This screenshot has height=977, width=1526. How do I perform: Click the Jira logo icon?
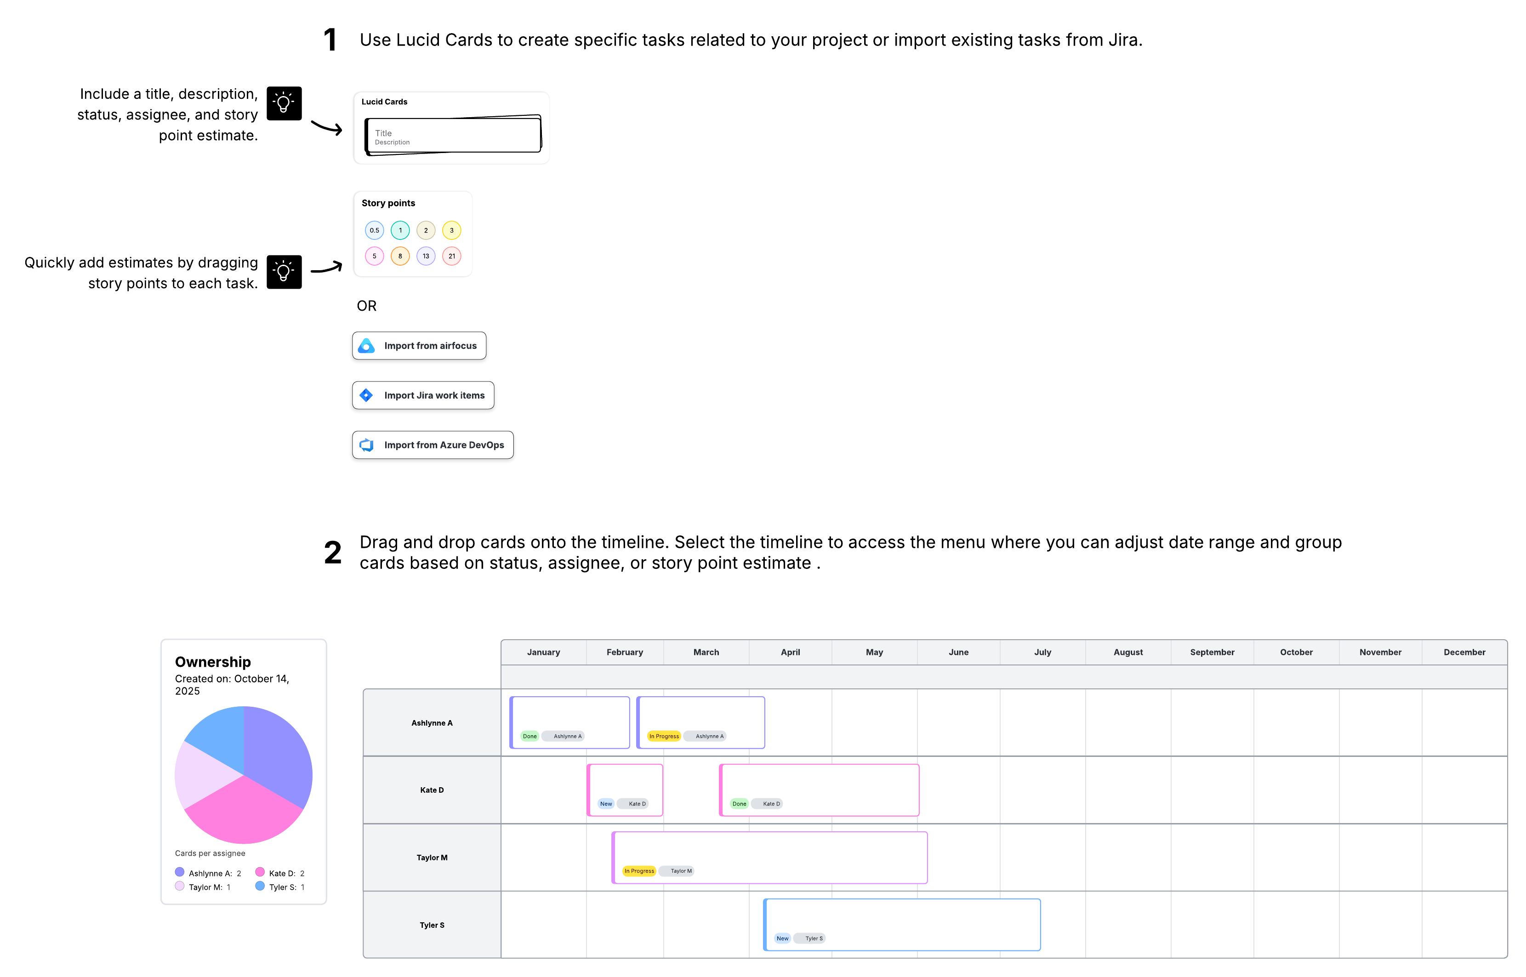(x=367, y=395)
